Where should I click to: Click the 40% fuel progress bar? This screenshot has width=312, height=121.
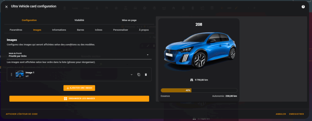tap(199, 90)
